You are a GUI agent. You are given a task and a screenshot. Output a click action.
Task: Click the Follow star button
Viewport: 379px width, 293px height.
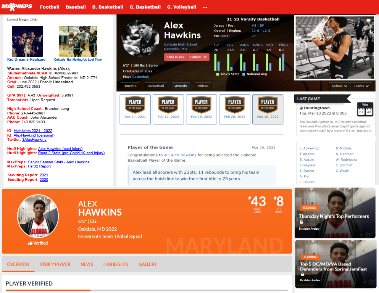pos(198,57)
